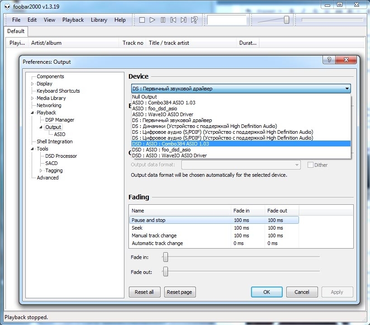Select DSD Processor in preferences tree
The height and width of the screenshot is (325, 370).
61,156
